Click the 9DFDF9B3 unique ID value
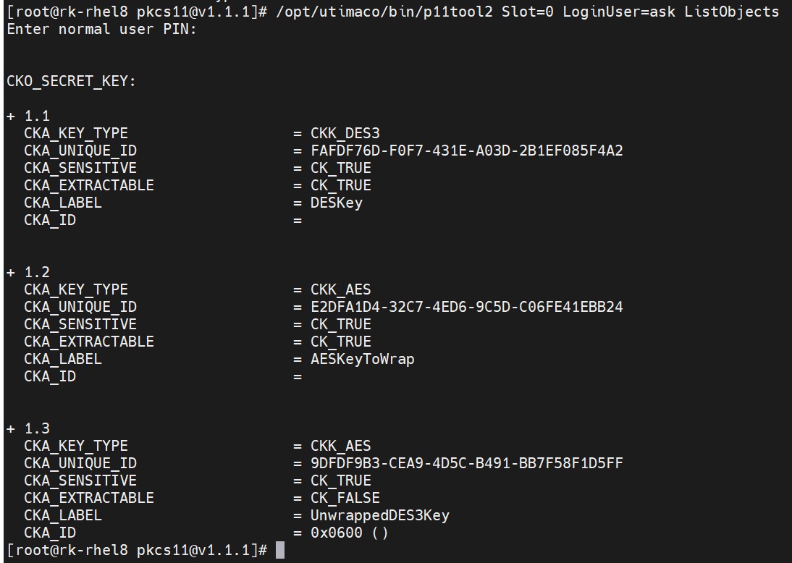The width and height of the screenshot is (792, 563). pyautogui.click(x=467, y=463)
